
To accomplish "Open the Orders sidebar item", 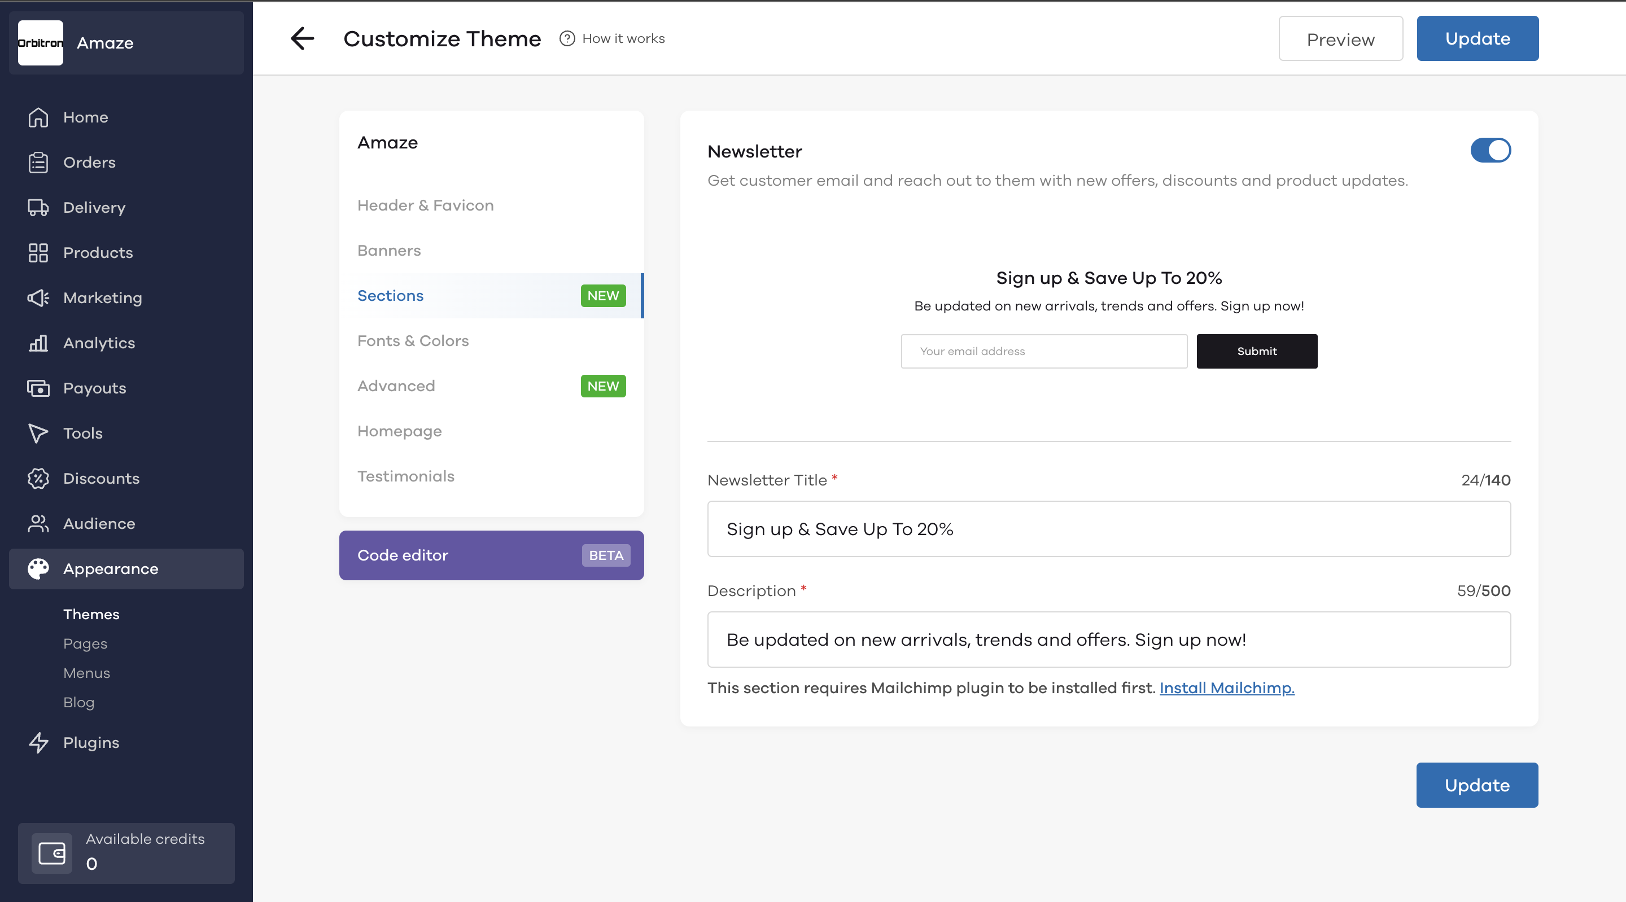I will (x=126, y=162).
